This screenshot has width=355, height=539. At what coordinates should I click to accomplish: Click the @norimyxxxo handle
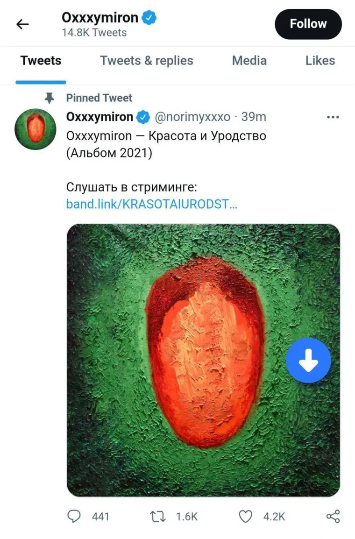[192, 117]
